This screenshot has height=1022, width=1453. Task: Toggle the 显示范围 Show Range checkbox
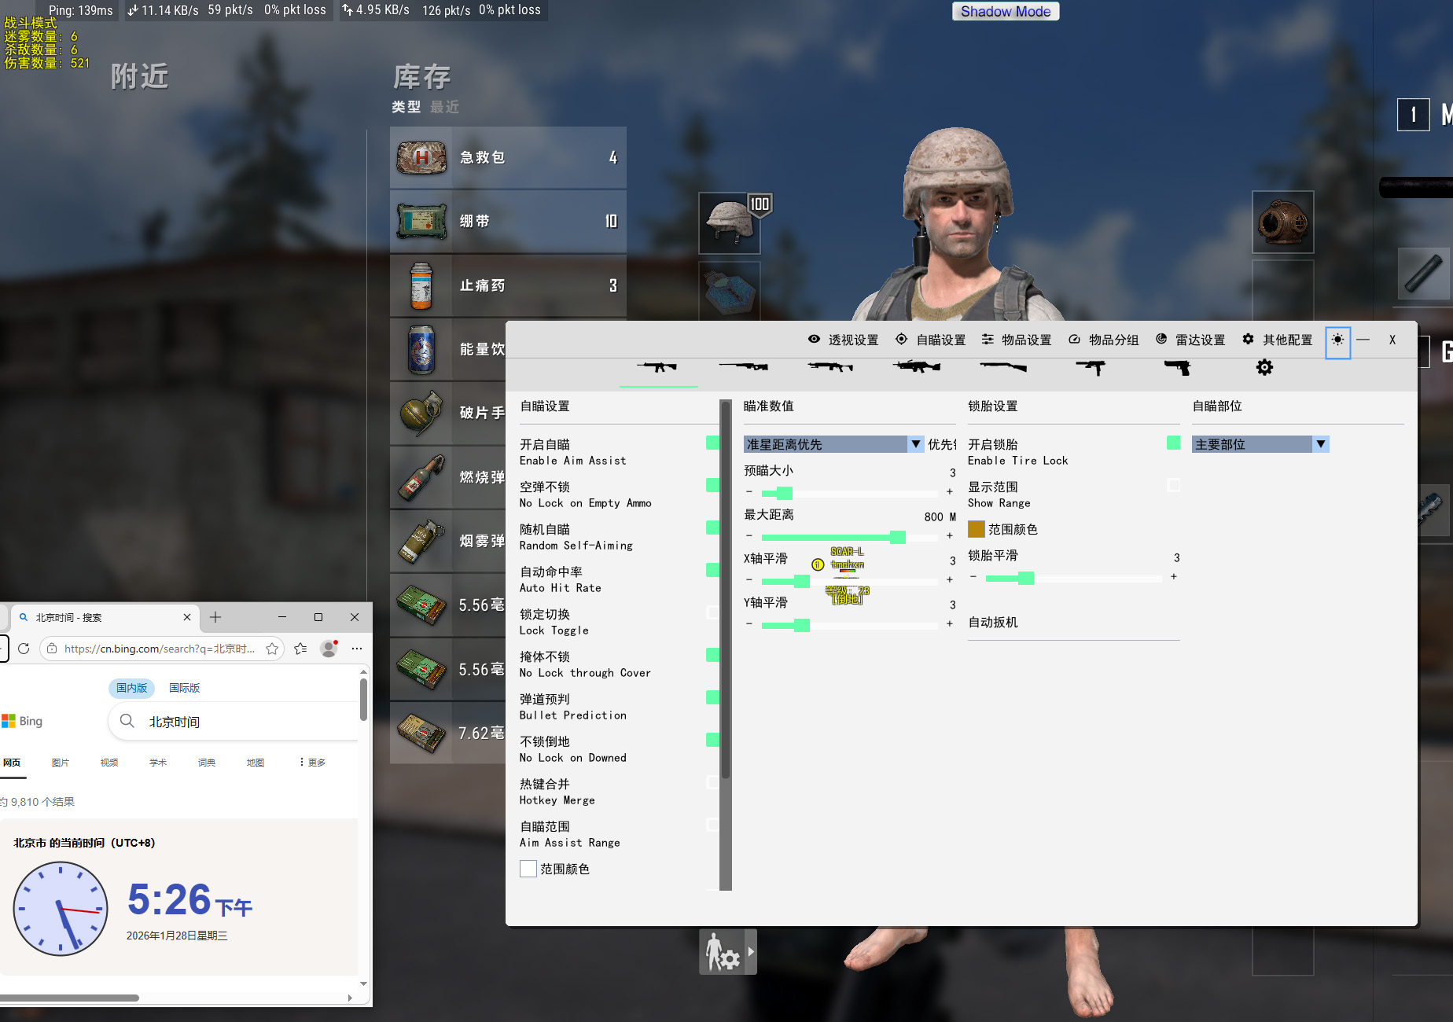(x=1173, y=485)
